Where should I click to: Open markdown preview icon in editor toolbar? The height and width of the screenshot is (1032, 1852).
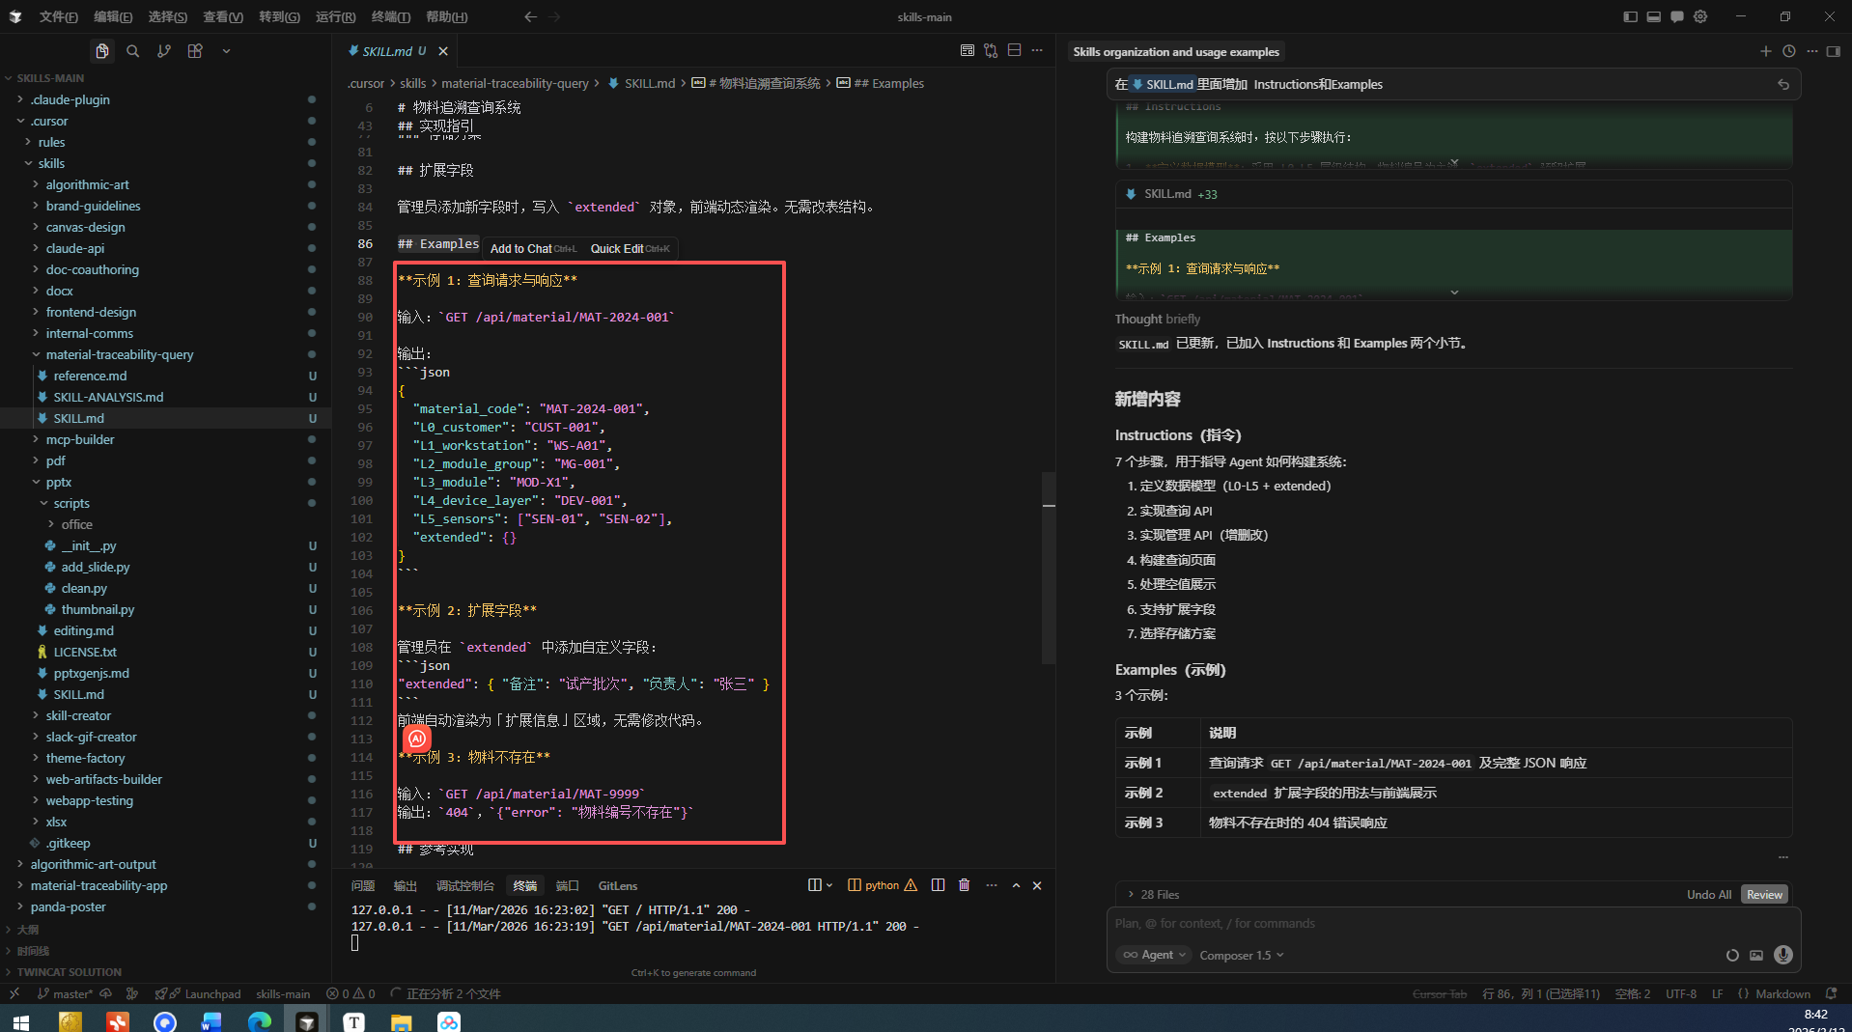(967, 50)
